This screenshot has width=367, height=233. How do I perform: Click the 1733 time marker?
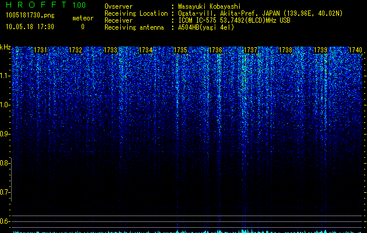point(110,50)
